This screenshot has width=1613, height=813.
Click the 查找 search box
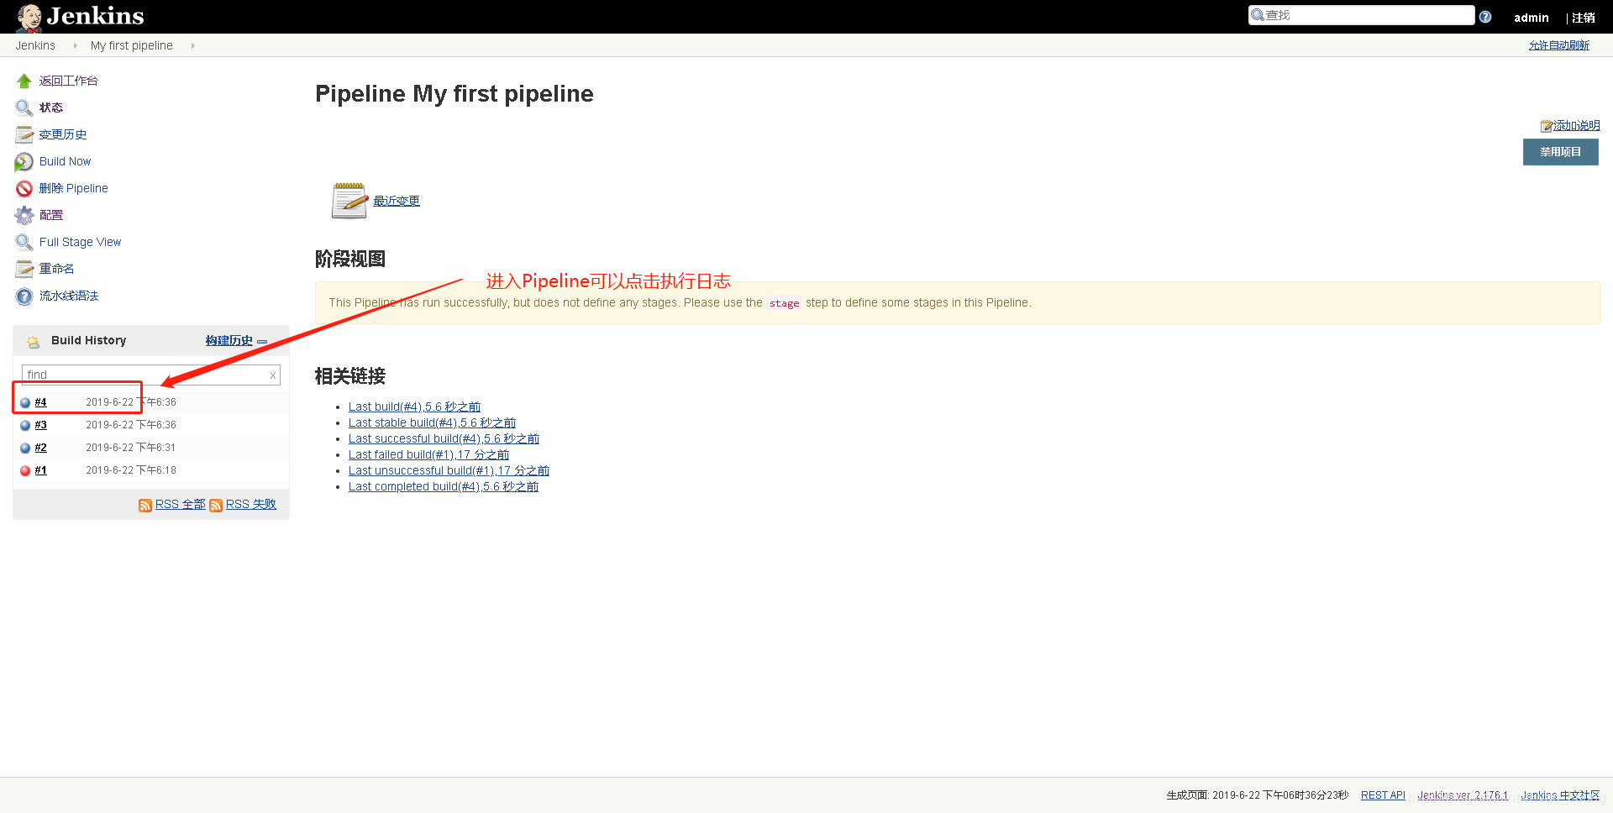(1361, 15)
